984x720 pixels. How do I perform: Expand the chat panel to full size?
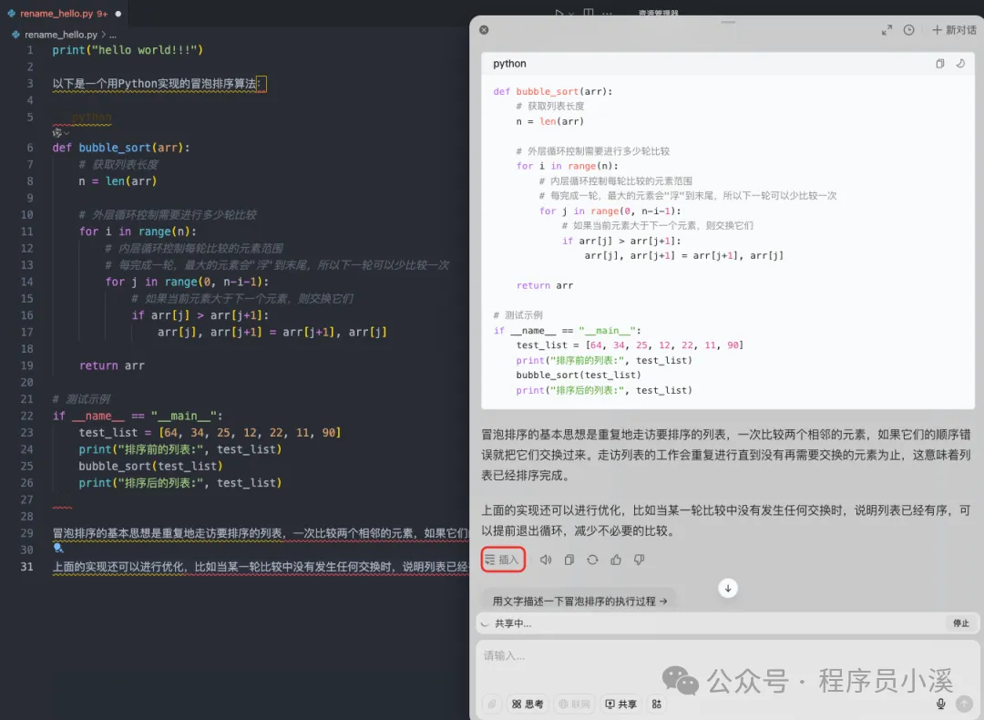click(x=887, y=30)
